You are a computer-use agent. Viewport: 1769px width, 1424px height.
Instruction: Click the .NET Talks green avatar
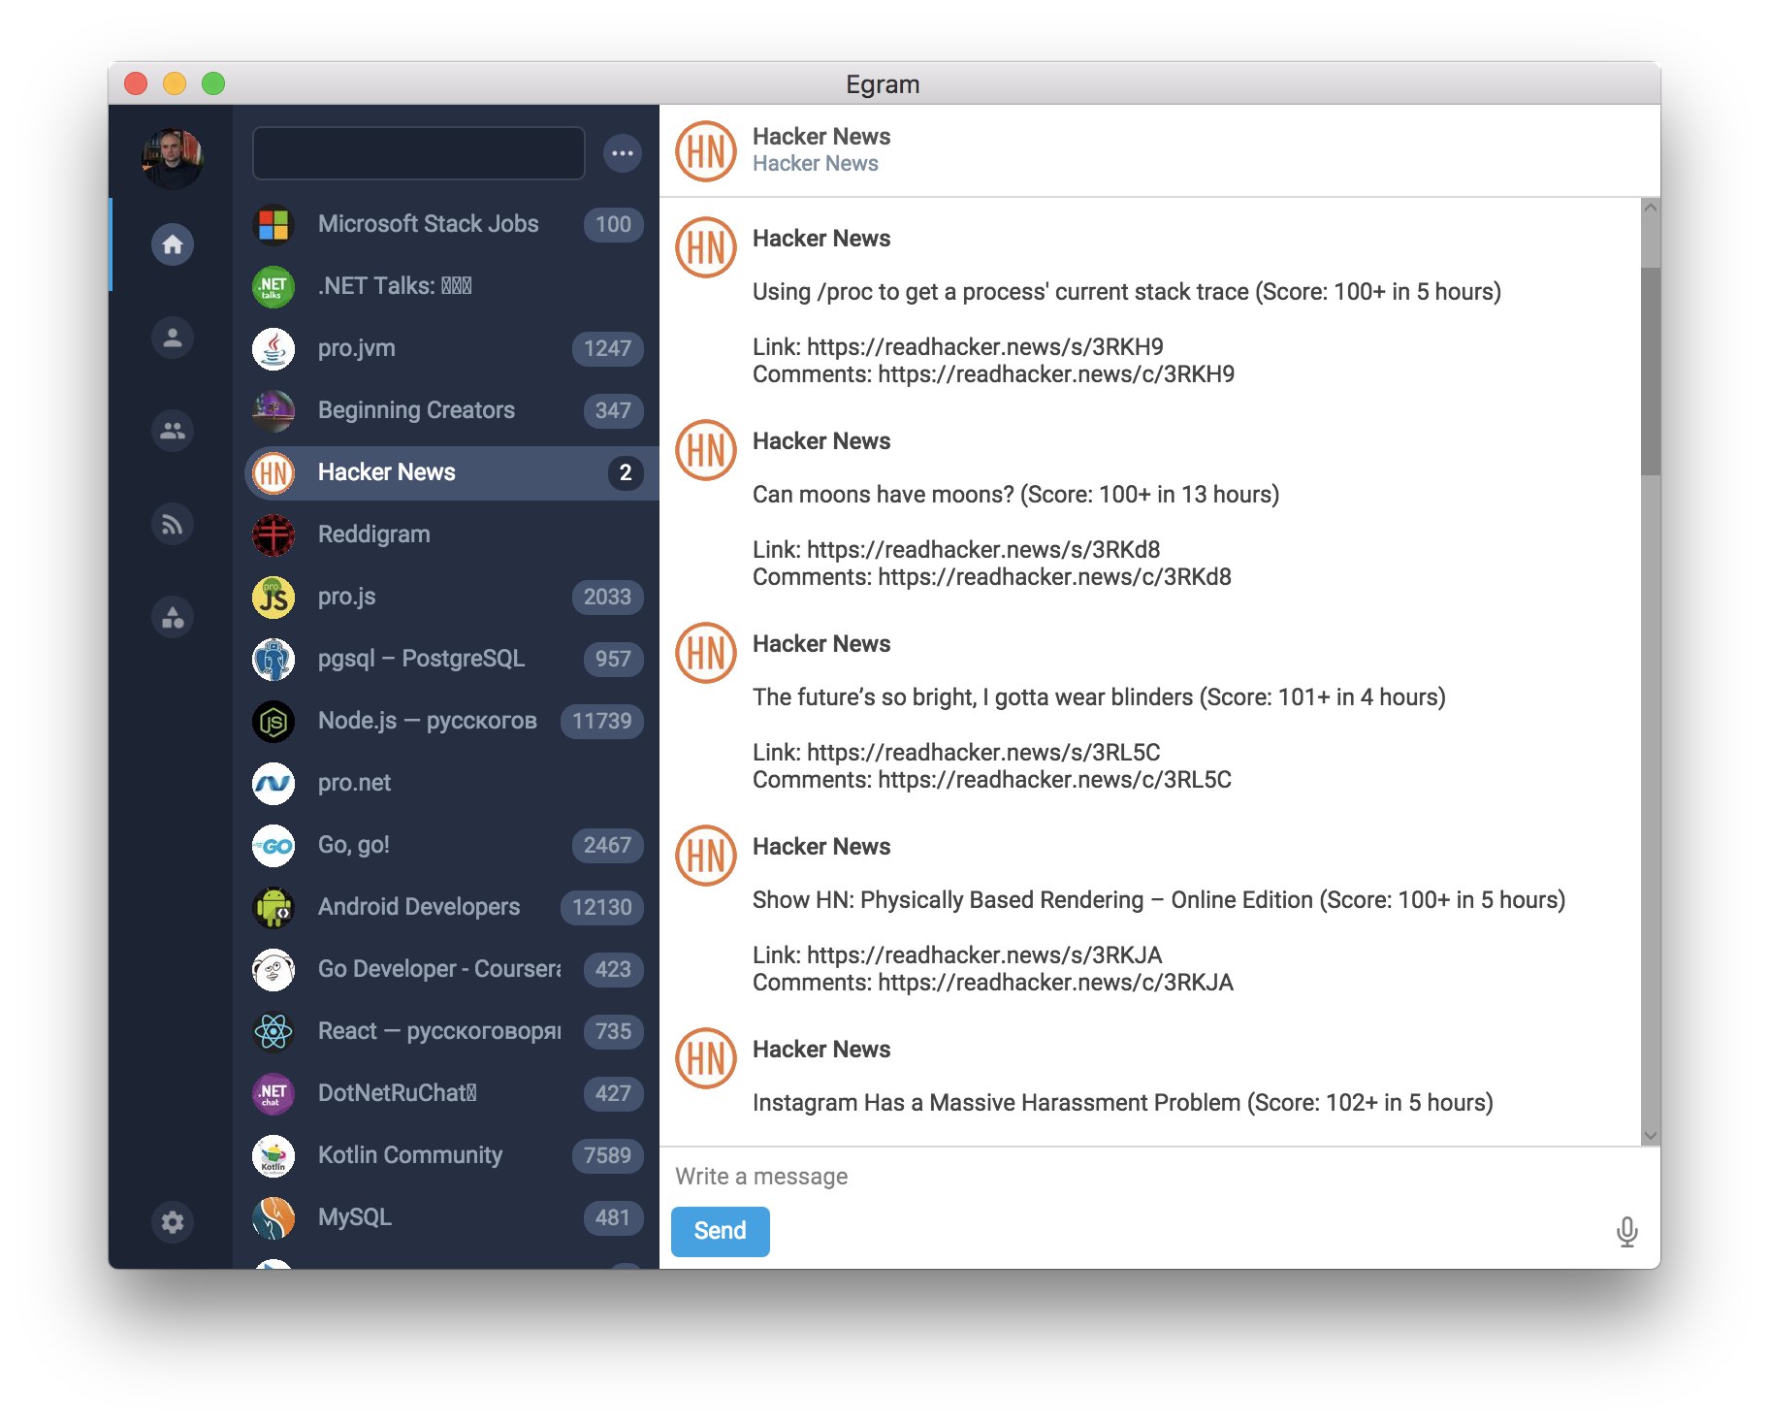273,286
